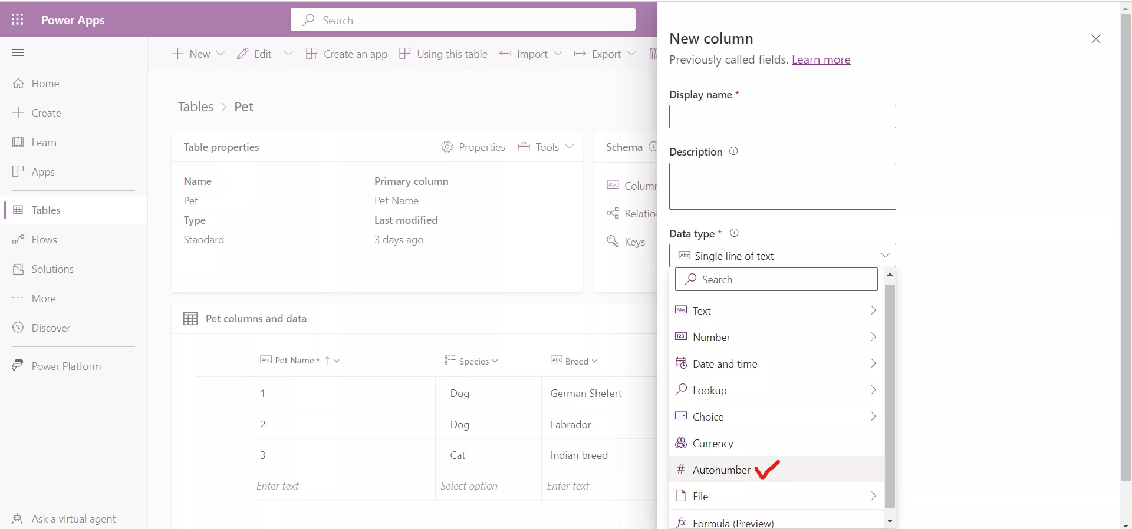This screenshot has width=1132, height=529.
Task: Open the Import menu
Action: (531, 54)
